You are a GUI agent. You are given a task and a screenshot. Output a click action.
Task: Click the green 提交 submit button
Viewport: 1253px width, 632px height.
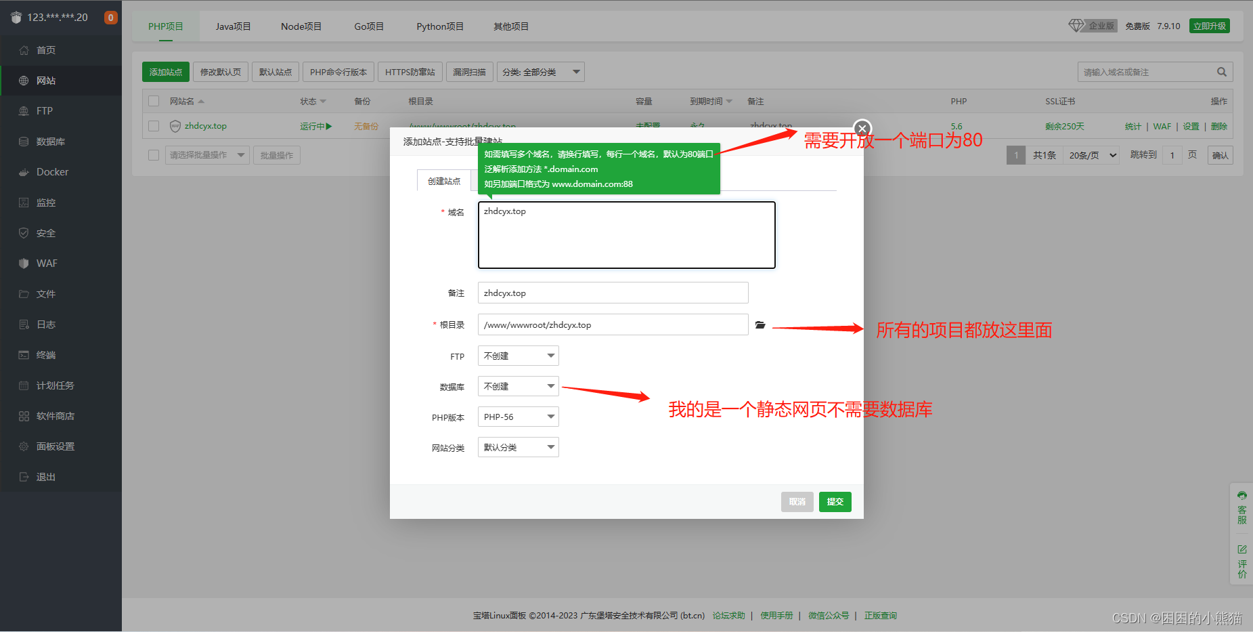coord(835,502)
